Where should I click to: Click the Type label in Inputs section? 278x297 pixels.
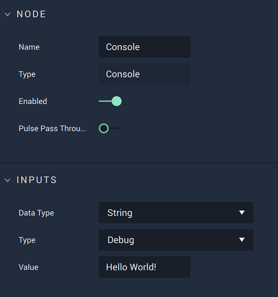point(27,240)
